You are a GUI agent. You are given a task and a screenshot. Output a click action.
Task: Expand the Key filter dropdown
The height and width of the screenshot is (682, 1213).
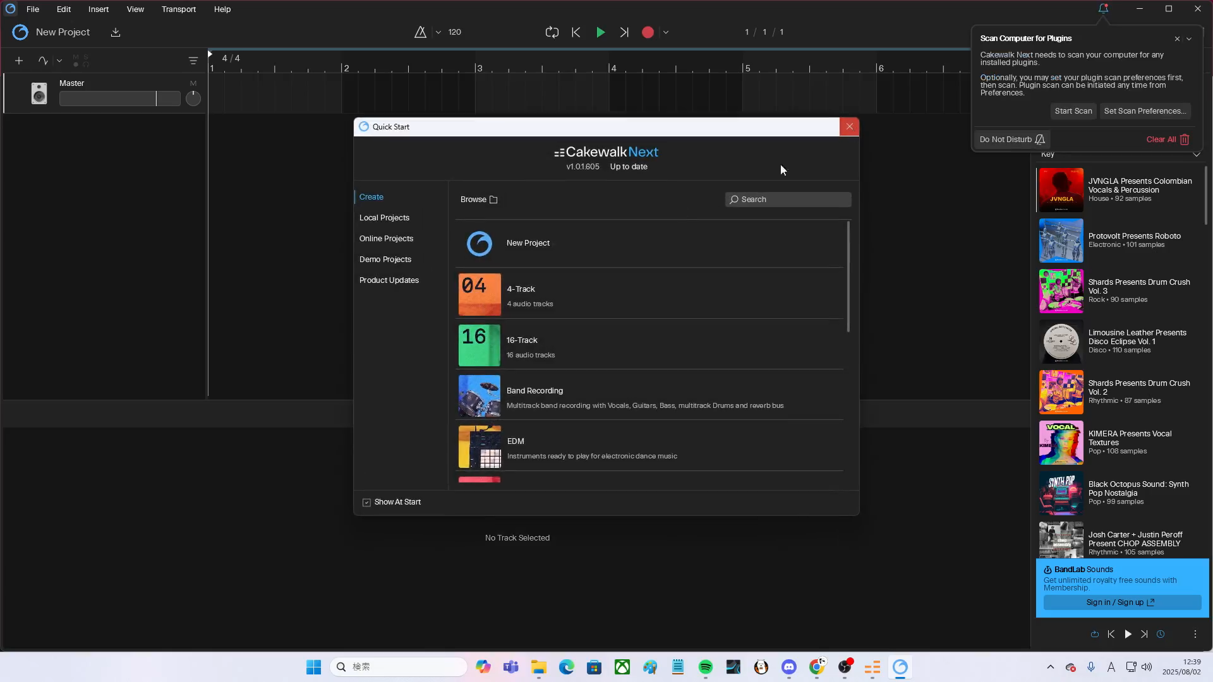[x=1196, y=154]
